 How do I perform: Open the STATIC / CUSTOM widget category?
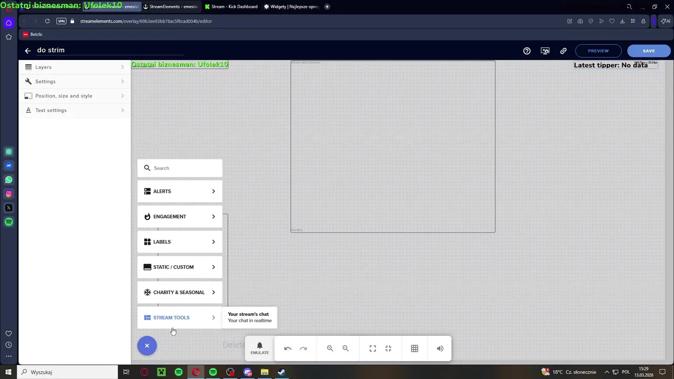(180, 267)
